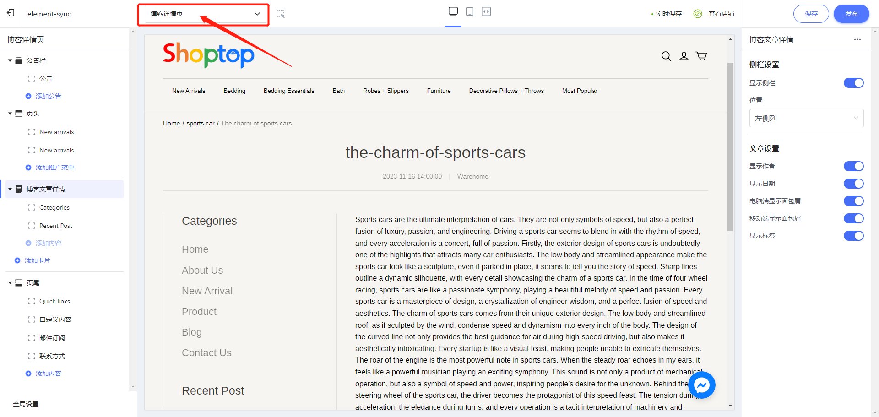The height and width of the screenshot is (417, 879).
Task: Click the 发布 button
Action: [851, 14]
